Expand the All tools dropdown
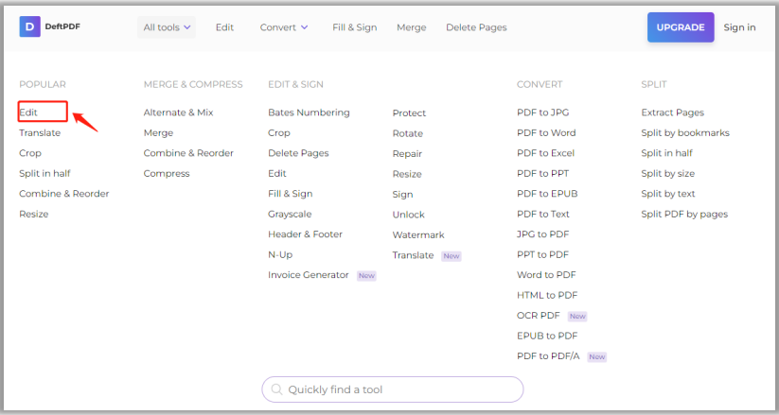 tap(167, 27)
